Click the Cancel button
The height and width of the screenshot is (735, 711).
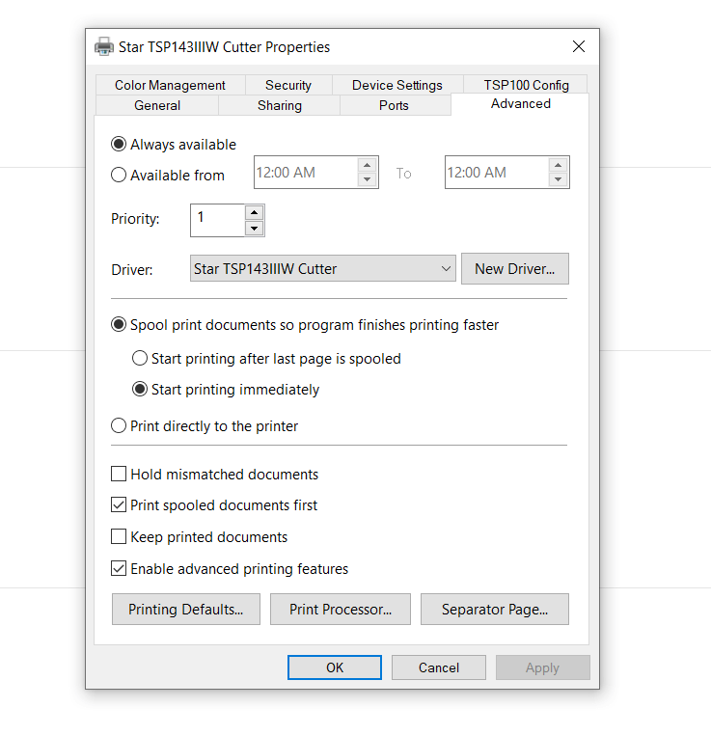pos(439,667)
